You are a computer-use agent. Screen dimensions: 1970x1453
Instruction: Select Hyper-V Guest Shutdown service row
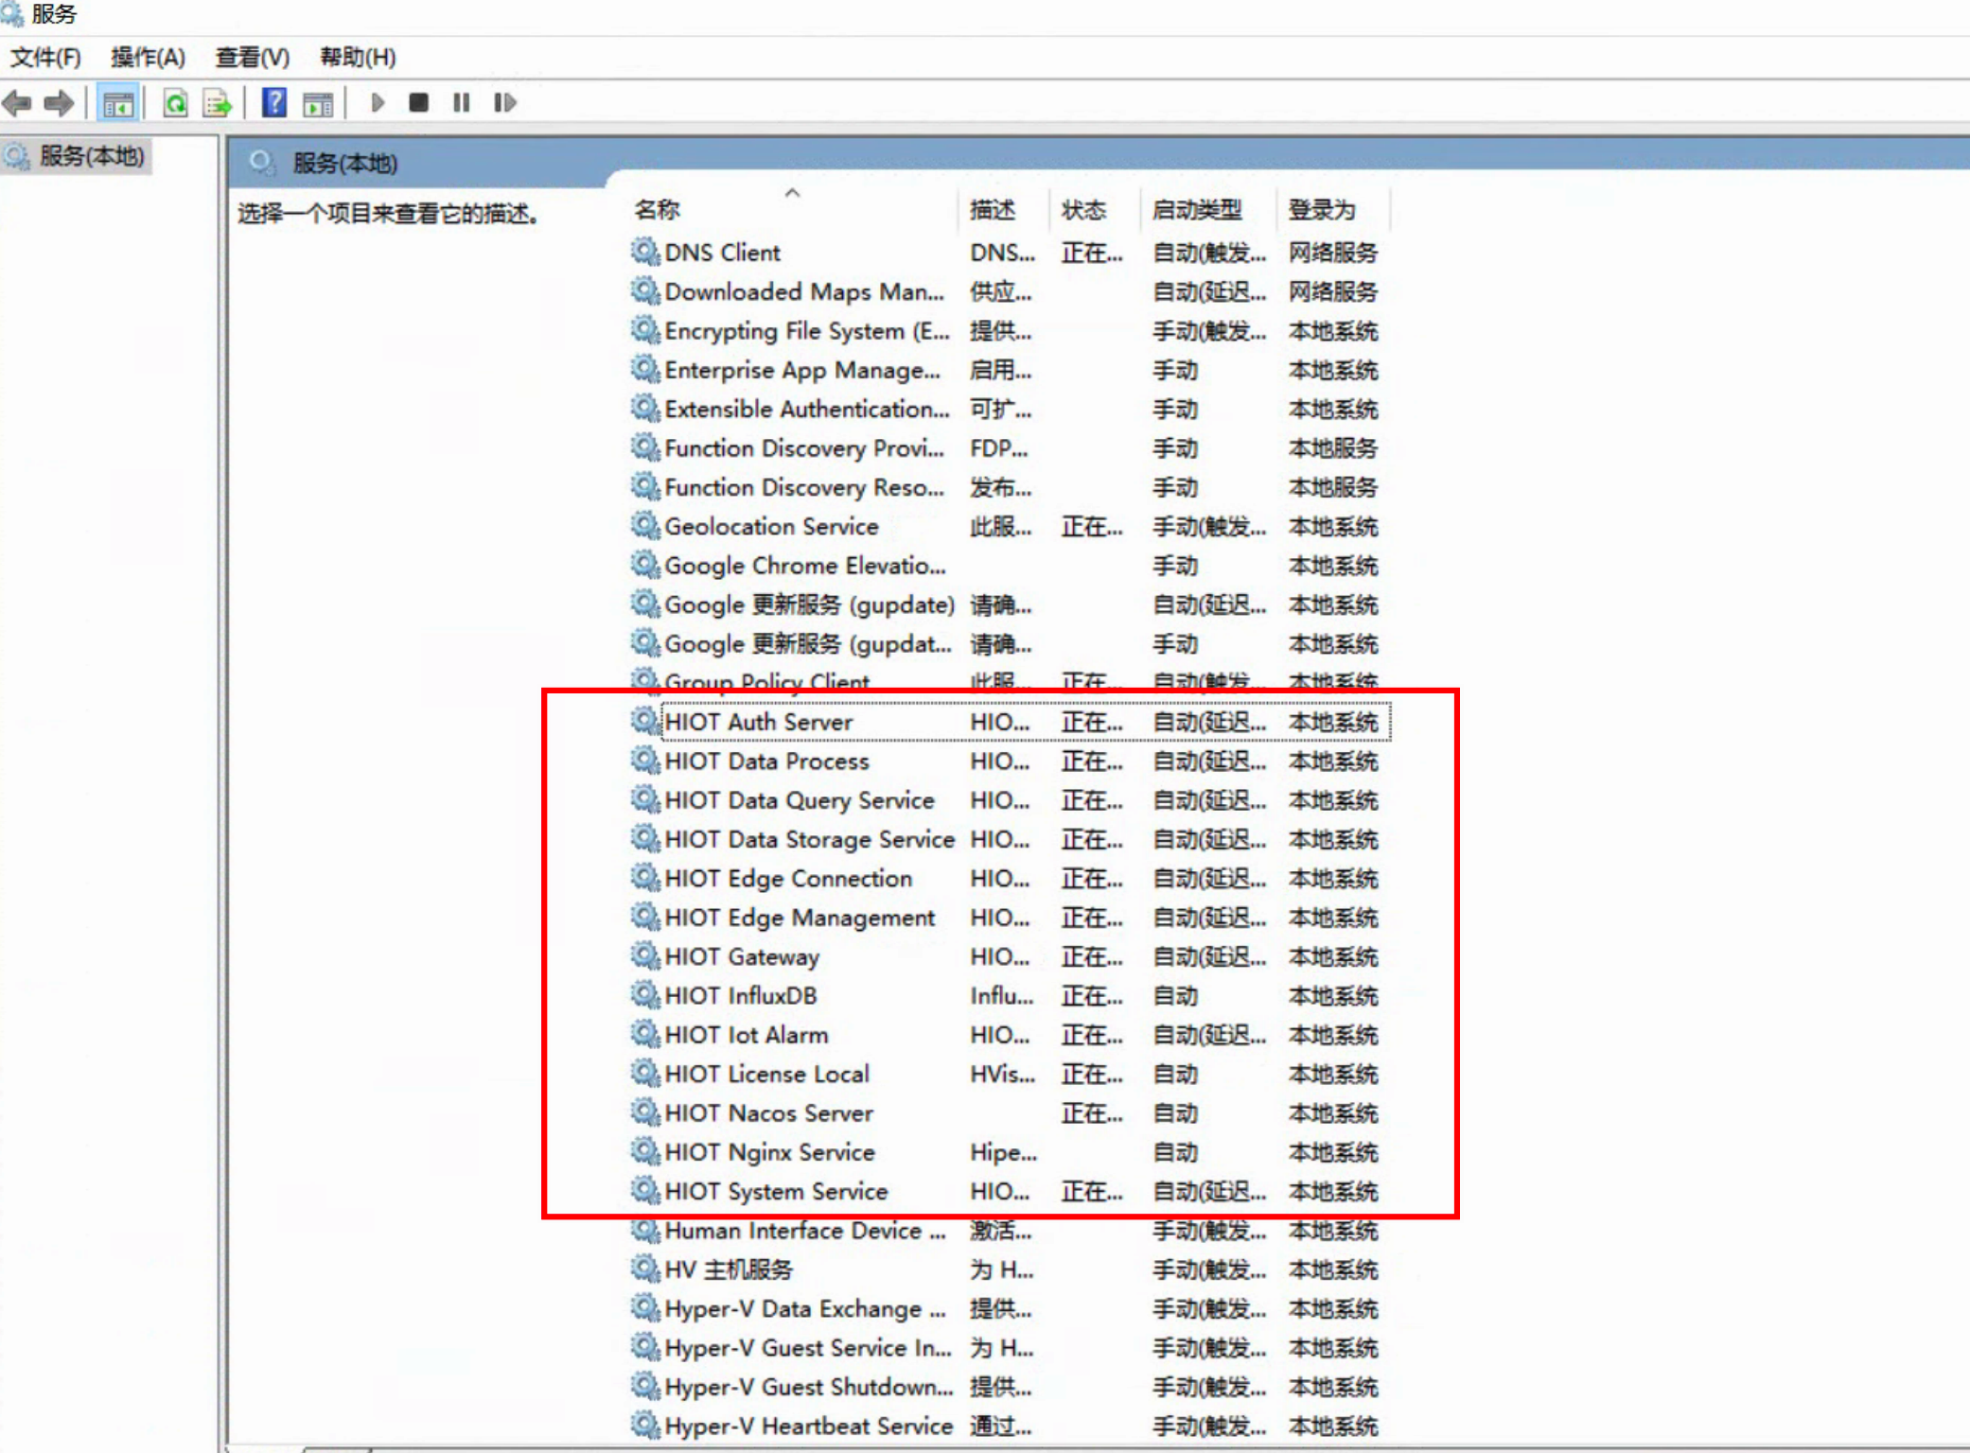pos(1009,1387)
